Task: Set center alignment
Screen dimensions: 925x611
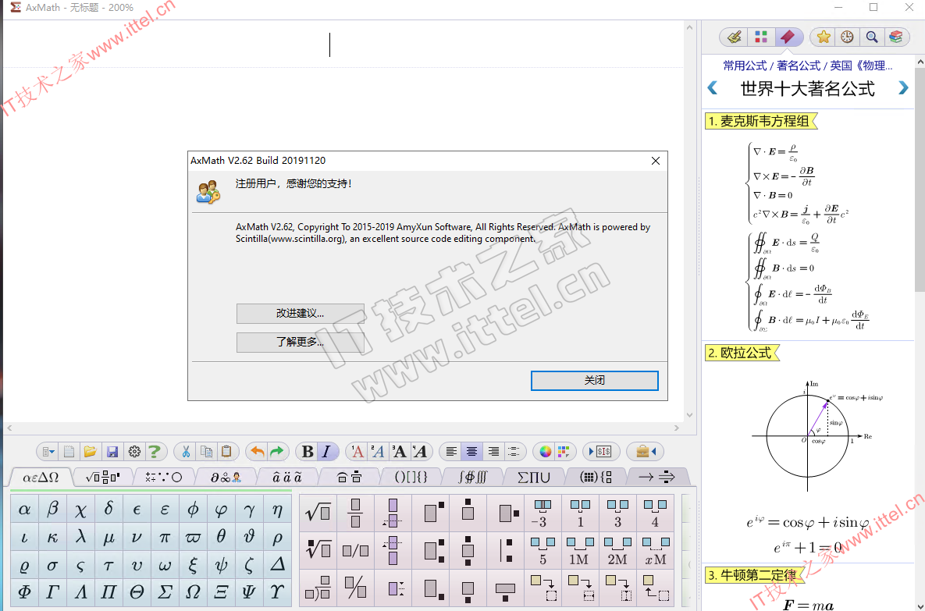Action: click(472, 452)
